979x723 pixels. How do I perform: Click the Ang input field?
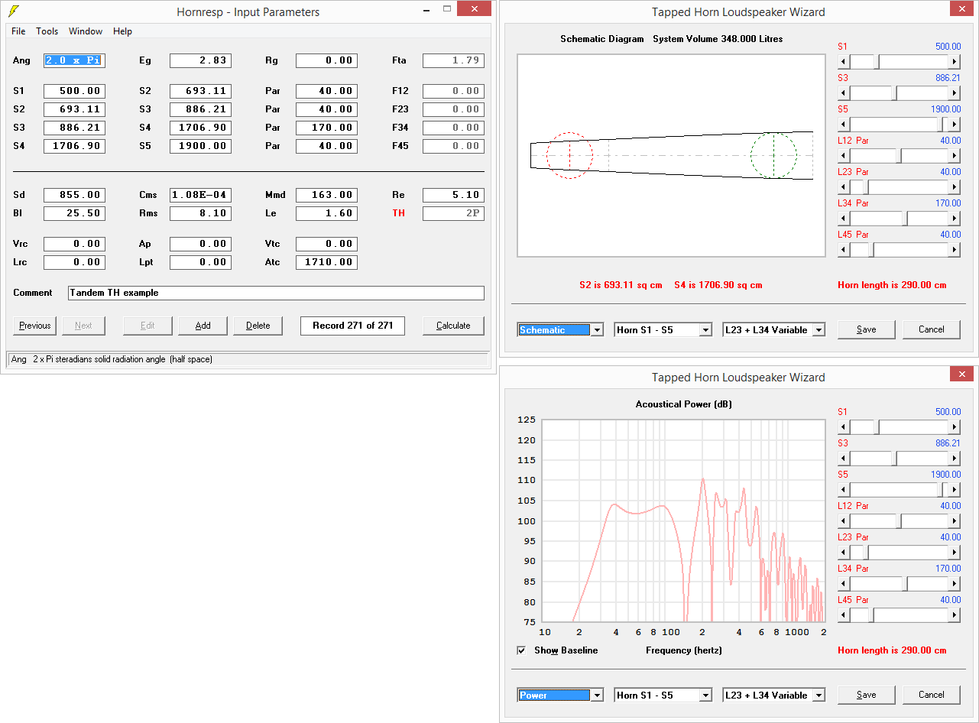point(74,60)
